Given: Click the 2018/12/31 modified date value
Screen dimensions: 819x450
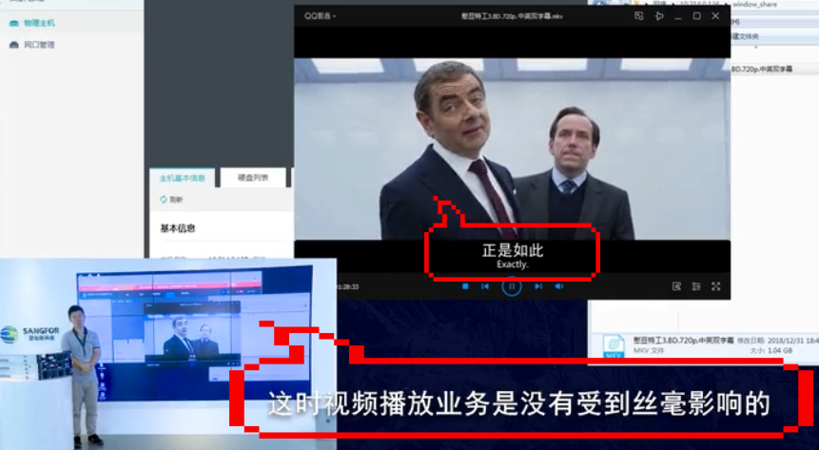Looking at the screenshot, I should tap(793, 341).
